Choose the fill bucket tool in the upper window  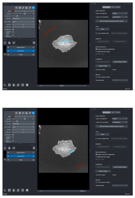click(x=26, y=8)
